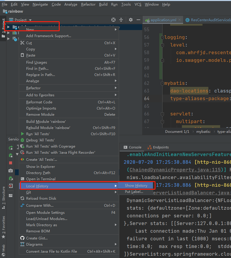Image resolution: width=231 pixels, height=258 pixels.
Task: Choose Run 'All Tests' with Coverage
Action: [69, 146]
